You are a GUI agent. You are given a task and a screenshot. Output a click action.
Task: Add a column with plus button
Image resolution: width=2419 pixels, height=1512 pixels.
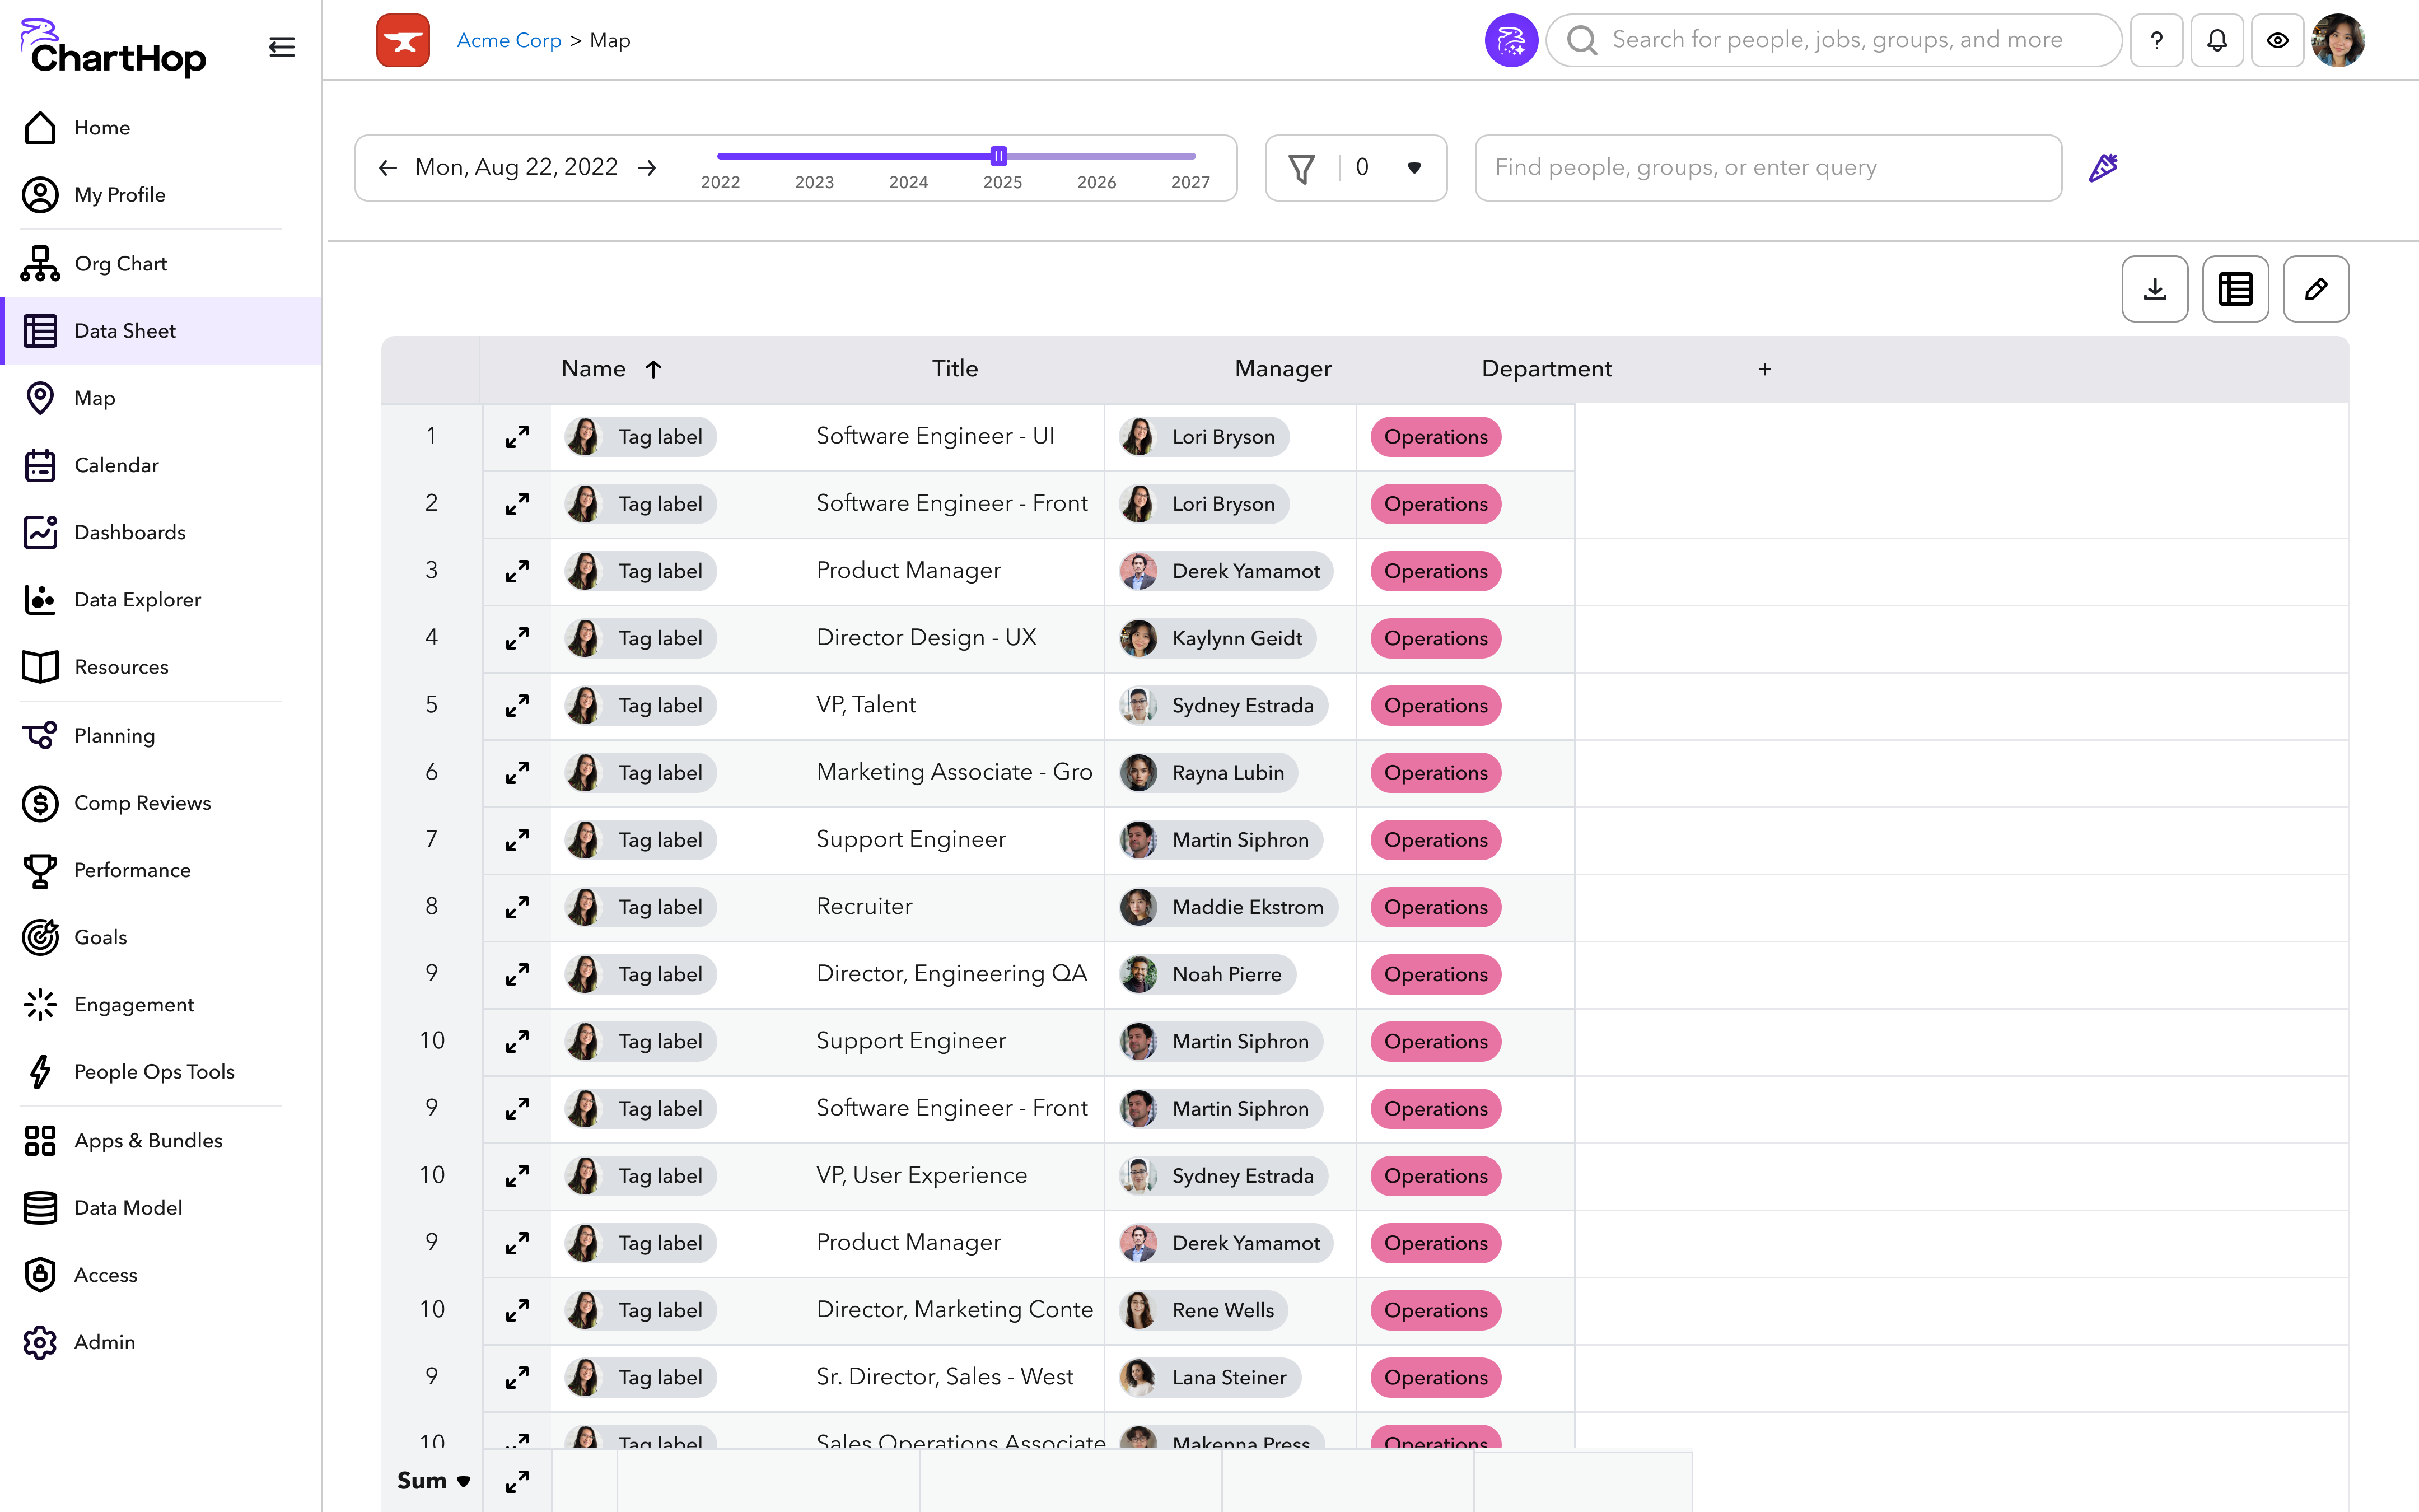coord(1764,369)
